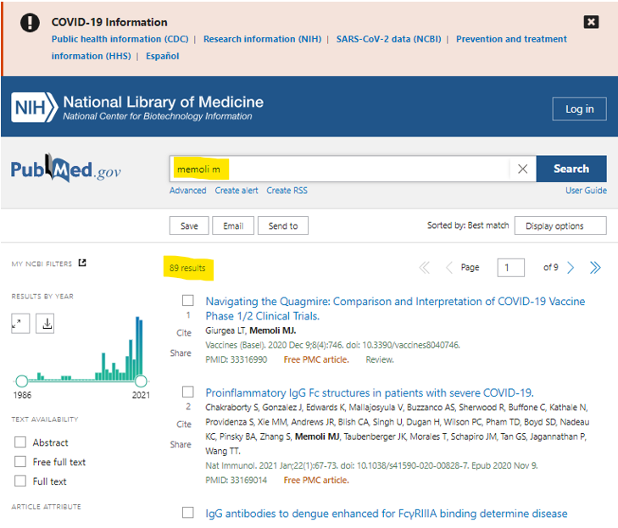Open the Display options dropdown
The image size is (618, 528).
[560, 225]
